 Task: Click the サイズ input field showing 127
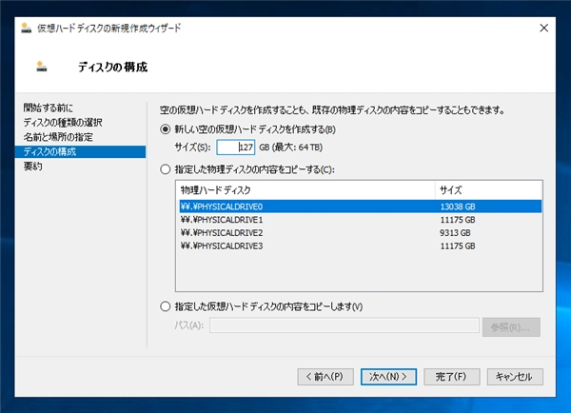coord(236,147)
